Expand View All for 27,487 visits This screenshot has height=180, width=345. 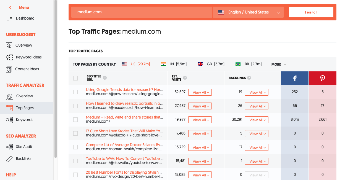pos(200,106)
